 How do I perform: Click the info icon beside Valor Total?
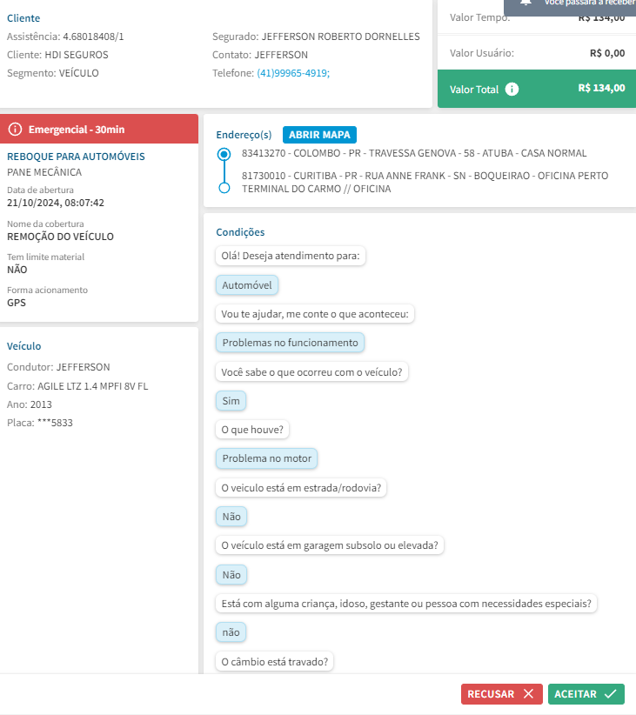(x=512, y=89)
